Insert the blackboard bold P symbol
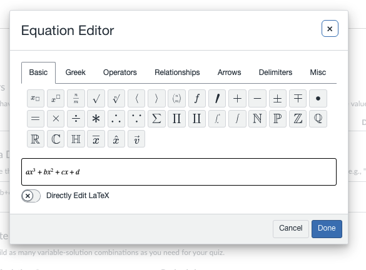 pyautogui.click(x=278, y=119)
